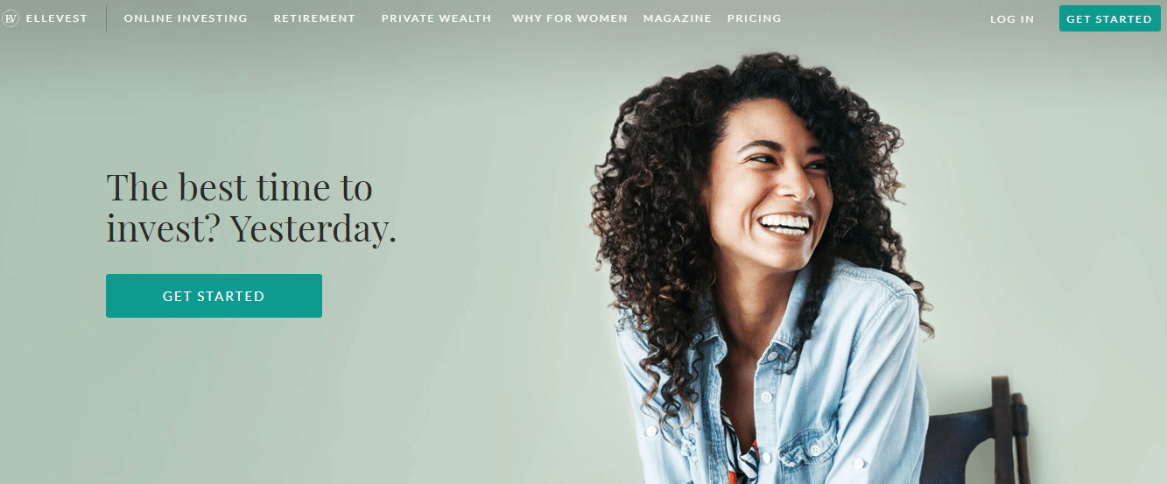The height and width of the screenshot is (484, 1167).
Task: Open the Ellevest wordmark home link
Action: (x=57, y=18)
